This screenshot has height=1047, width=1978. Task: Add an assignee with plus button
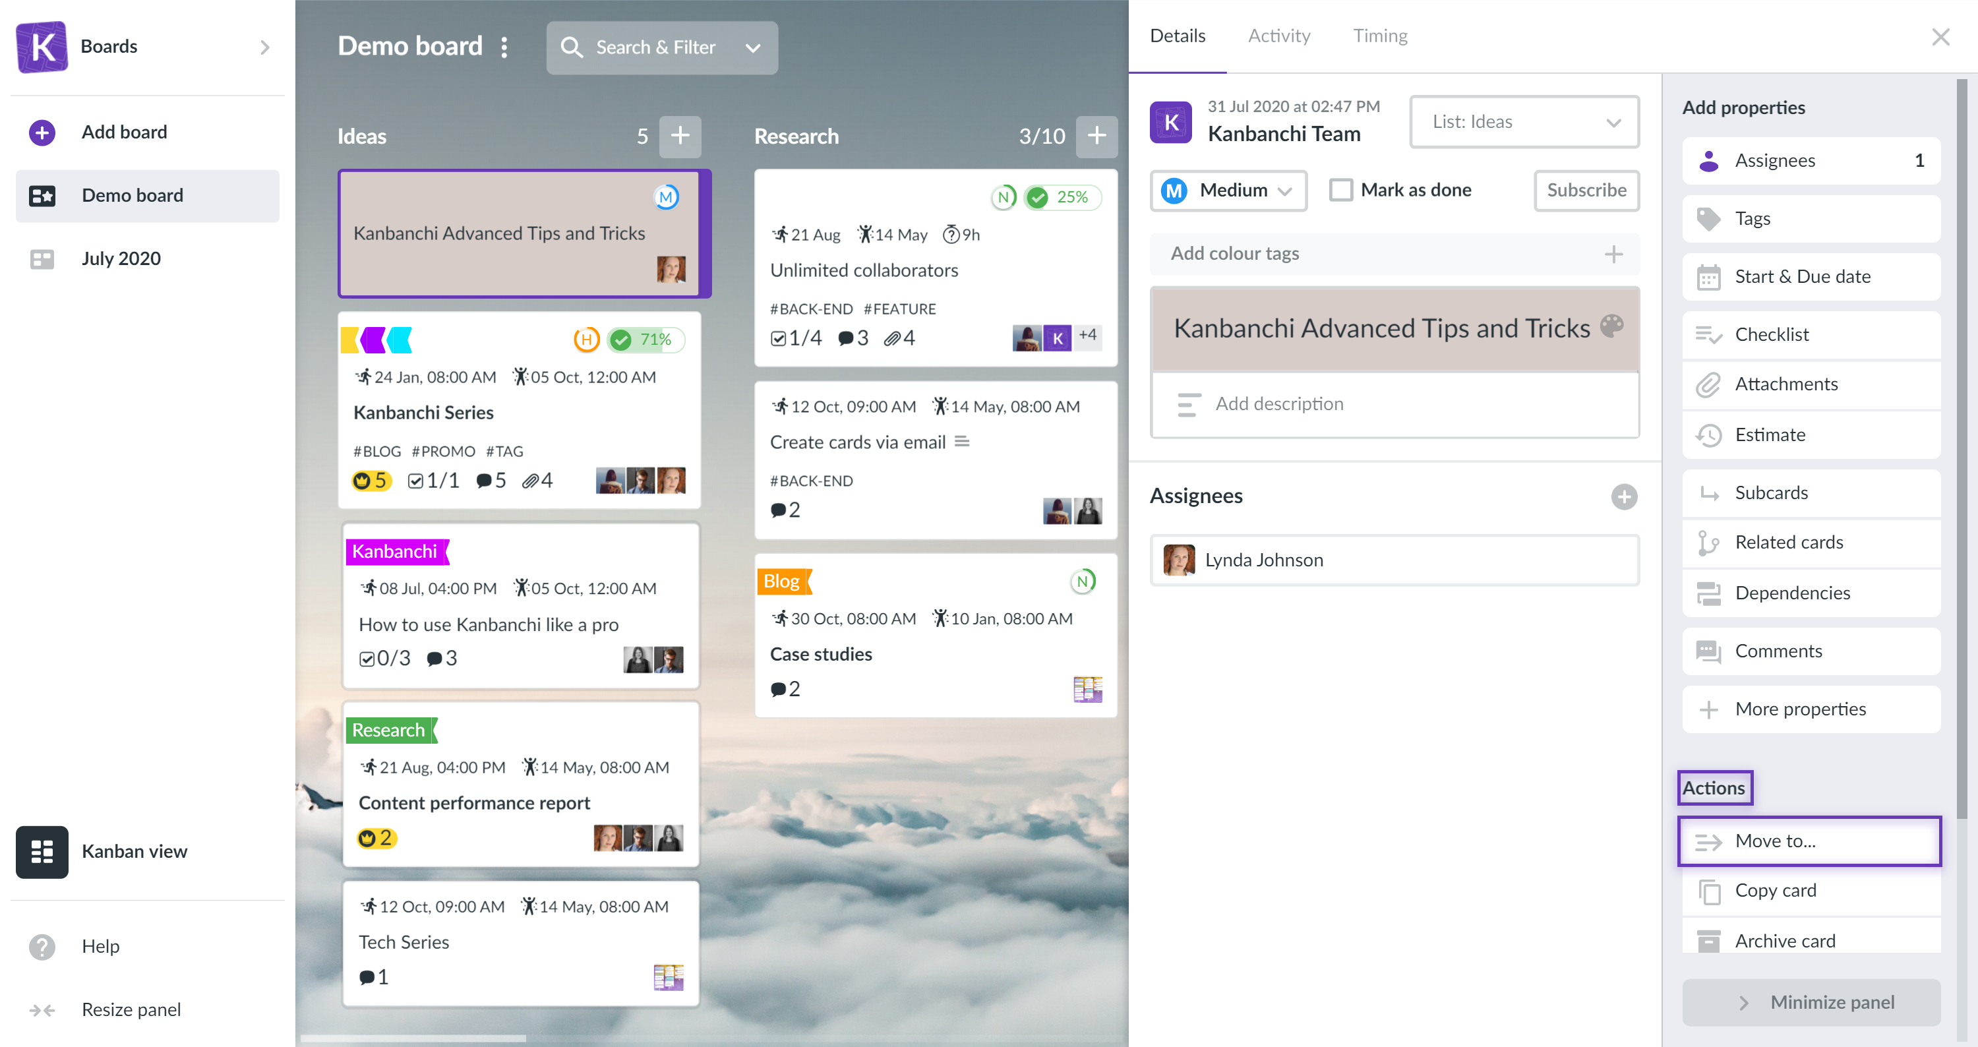pyautogui.click(x=1624, y=496)
